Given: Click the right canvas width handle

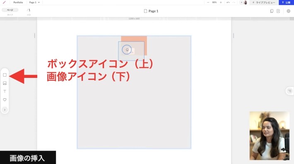Looking at the screenshot, I should pyautogui.click(x=234, y=35).
